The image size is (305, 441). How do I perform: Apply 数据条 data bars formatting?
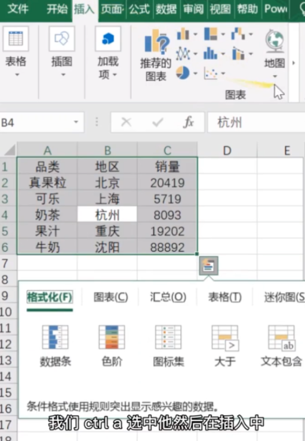[55, 346]
